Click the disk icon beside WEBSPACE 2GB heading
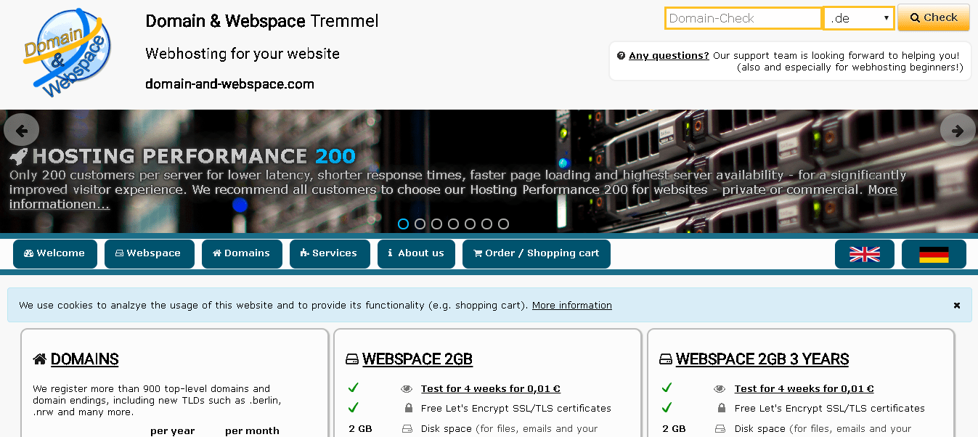978x437 pixels. [352, 359]
